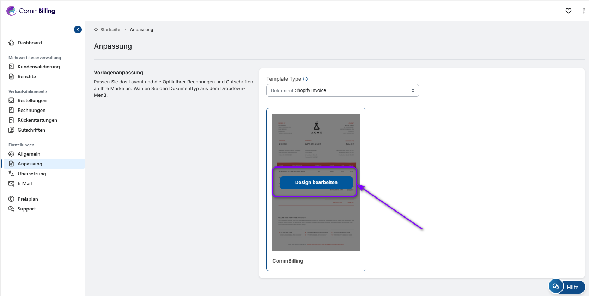Open Allgemein settings

(x=29, y=154)
